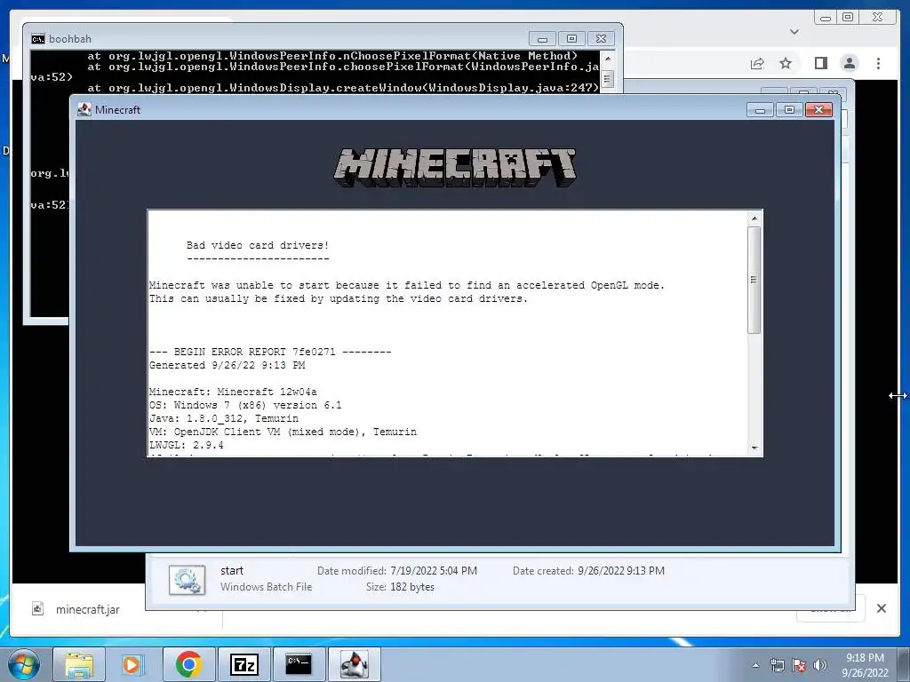This screenshot has height=682, width=910.
Task: Click the 'Generated 9/26/22 9:13 PM' line
Action: (x=227, y=365)
